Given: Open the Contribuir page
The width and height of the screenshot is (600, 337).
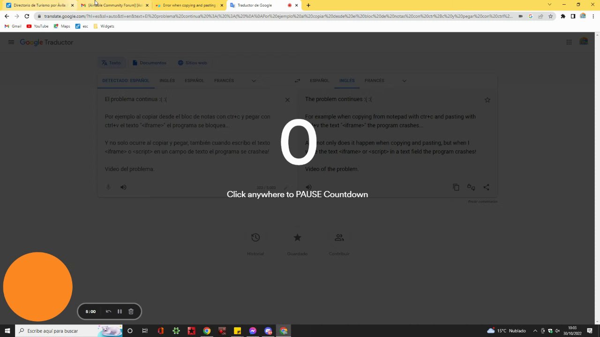Looking at the screenshot, I should [339, 243].
